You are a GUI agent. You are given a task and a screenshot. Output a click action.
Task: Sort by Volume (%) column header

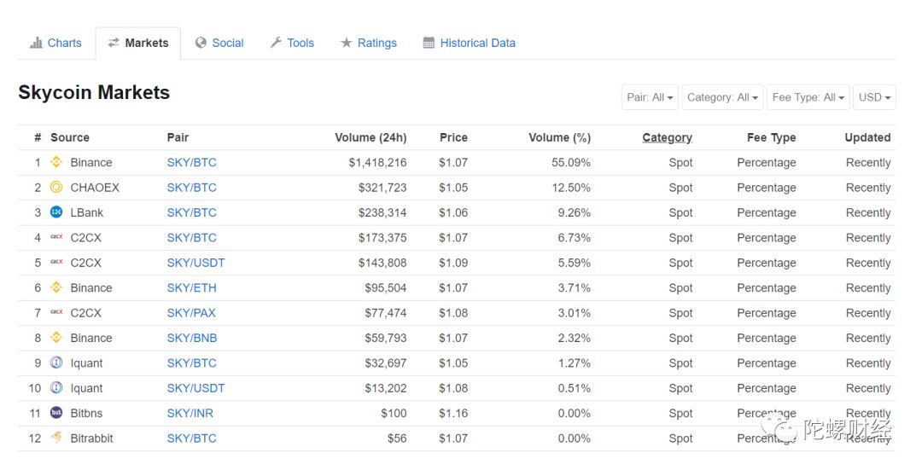[x=559, y=137]
